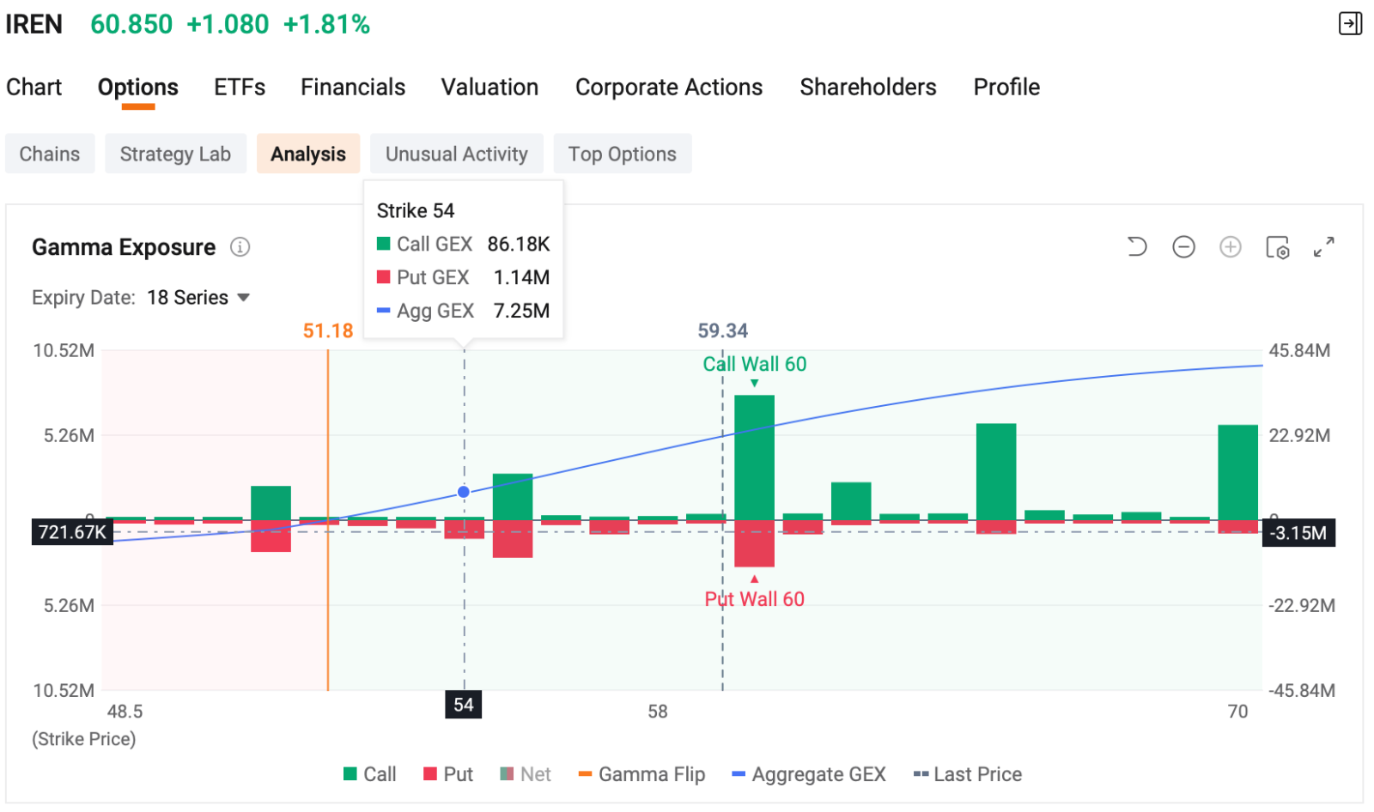Go to the Financials tab
Image resolution: width=1374 pixels, height=812 pixels.
(x=353, y=87)
